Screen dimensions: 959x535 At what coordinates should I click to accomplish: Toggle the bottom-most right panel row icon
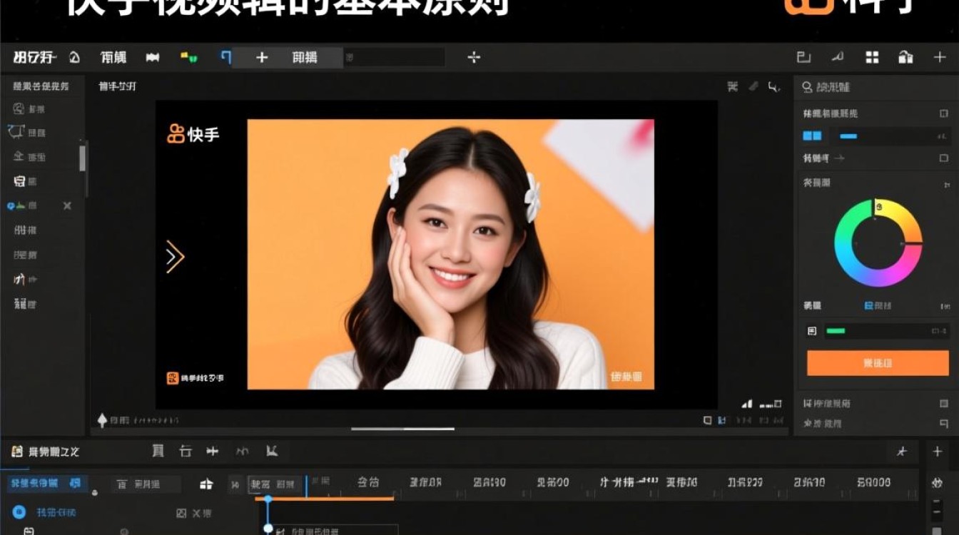tap(944, 424)
